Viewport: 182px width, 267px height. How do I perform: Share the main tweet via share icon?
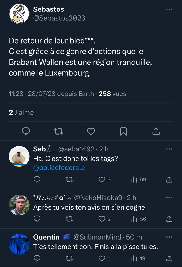click(x=156, y=131)
